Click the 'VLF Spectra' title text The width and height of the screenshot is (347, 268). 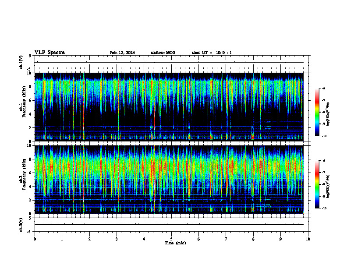pyautogui.click(x=50, y=53)
